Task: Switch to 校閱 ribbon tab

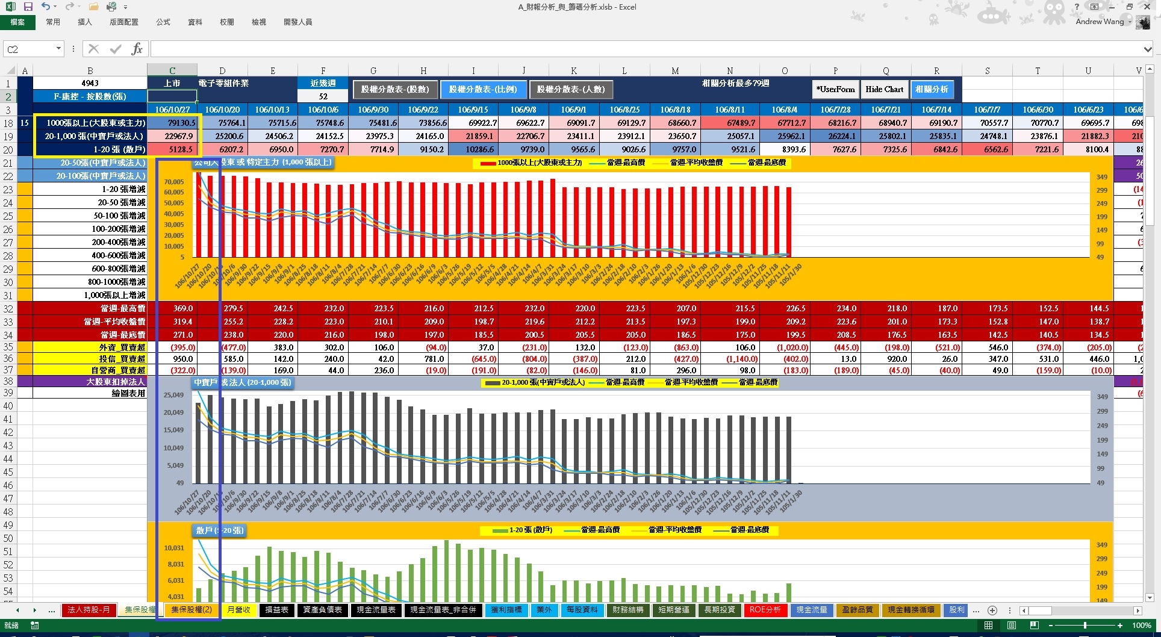Action: [x=227, y=22]
